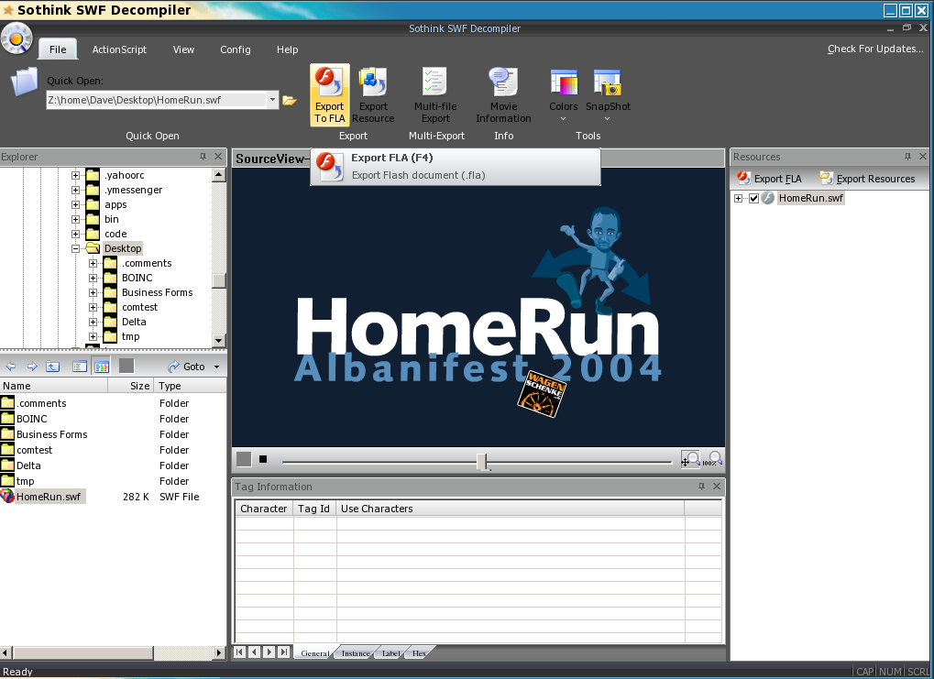
Task: Pin the Explorer panel
Action: coord(203,157)
